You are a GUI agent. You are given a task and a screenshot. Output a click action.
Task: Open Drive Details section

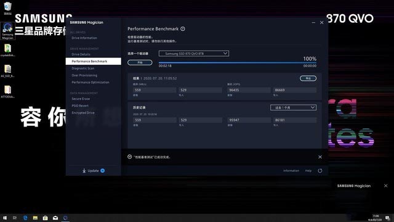tap(81, 54)
